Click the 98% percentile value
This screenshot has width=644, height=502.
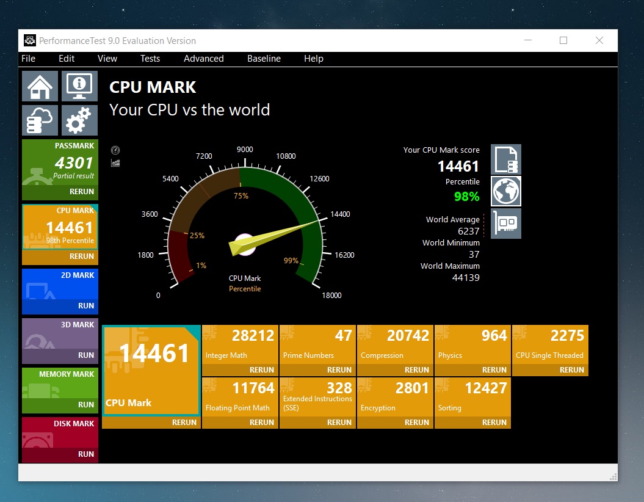(466, 197)
